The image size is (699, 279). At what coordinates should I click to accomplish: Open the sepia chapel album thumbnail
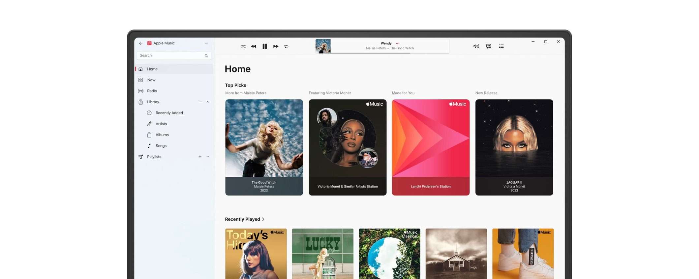pyautogui.click(x=456, y=254)
